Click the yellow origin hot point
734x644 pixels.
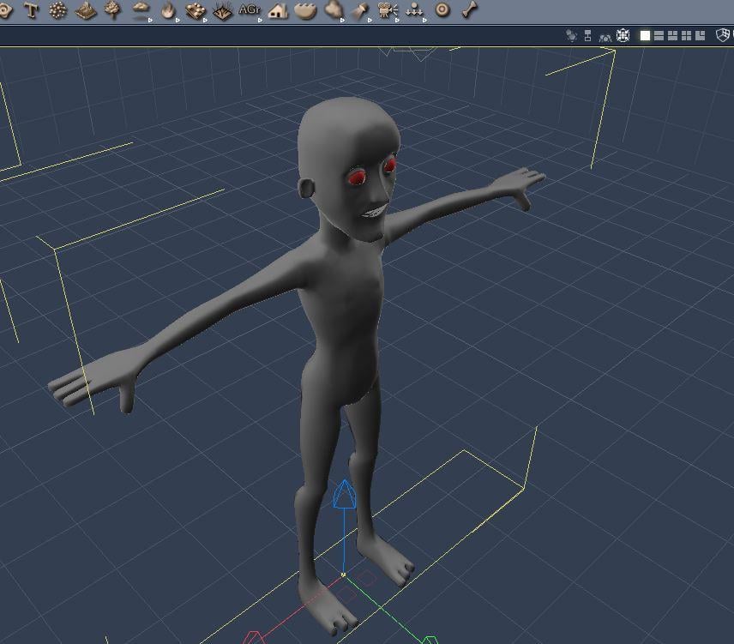coord(343,575)
